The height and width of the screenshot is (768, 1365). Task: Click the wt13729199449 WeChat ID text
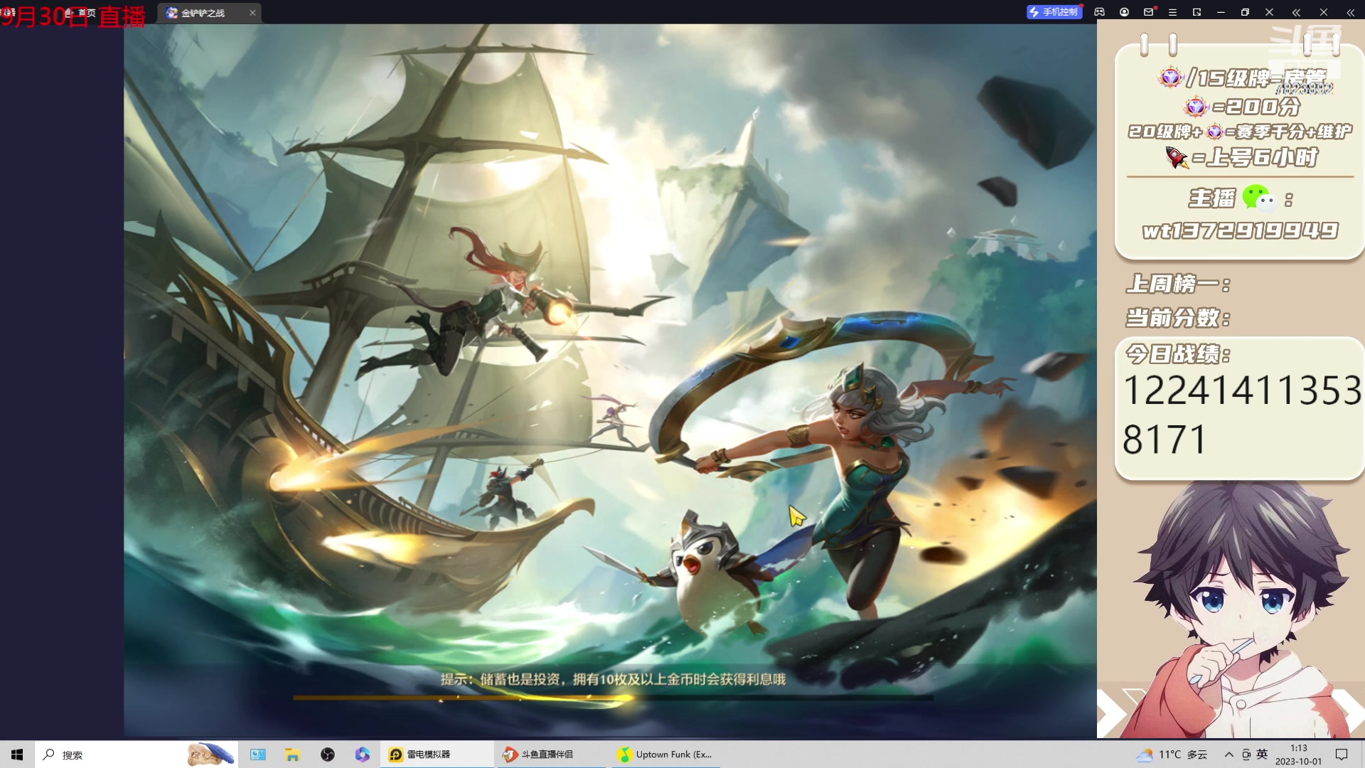tap(1240, 230)
